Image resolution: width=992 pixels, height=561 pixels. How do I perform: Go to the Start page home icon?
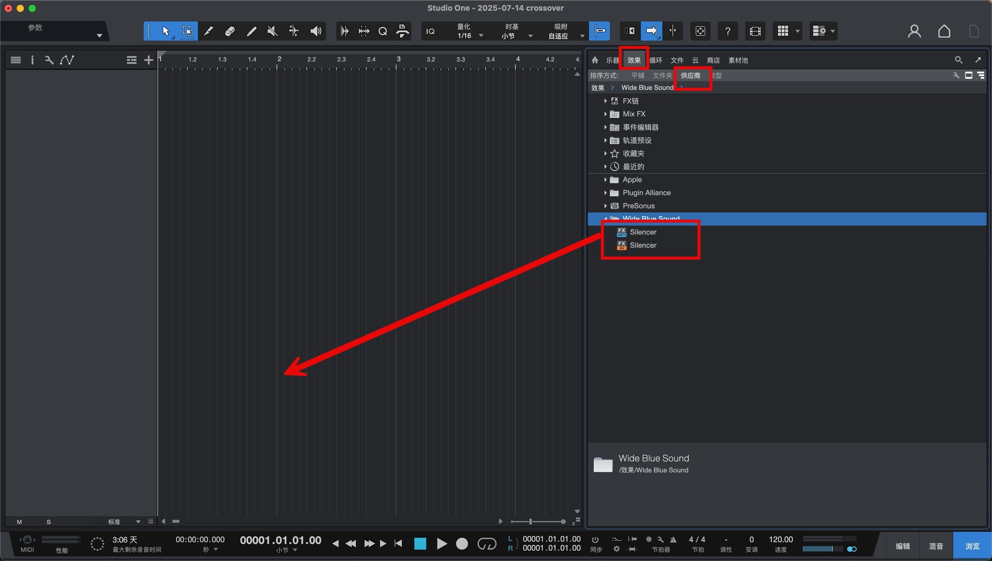944,31
